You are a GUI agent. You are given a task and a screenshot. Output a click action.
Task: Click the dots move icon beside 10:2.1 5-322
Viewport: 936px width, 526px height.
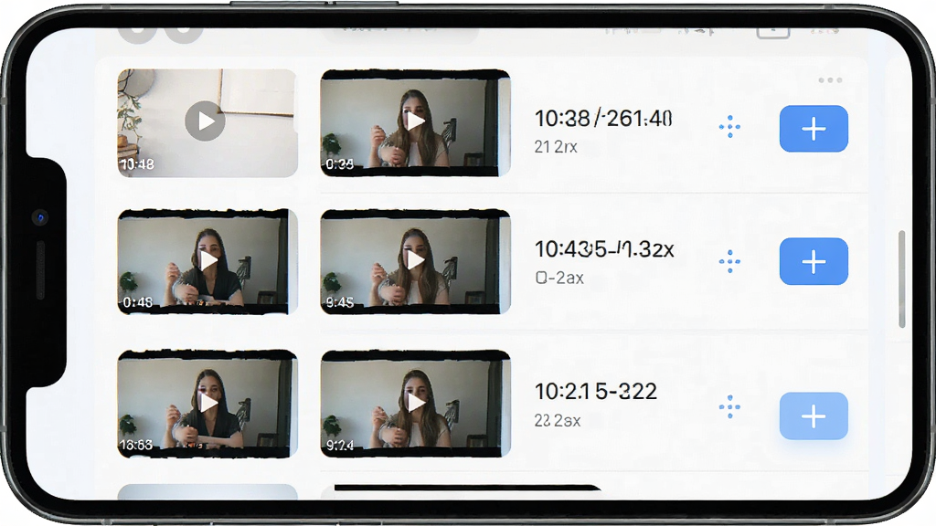(x=729, y=406)
